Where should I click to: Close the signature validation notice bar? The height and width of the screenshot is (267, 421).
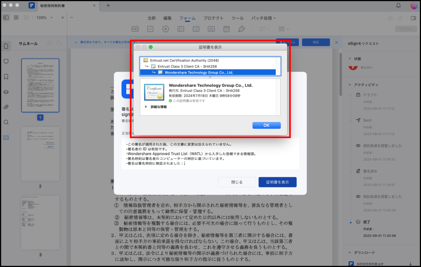336,42
